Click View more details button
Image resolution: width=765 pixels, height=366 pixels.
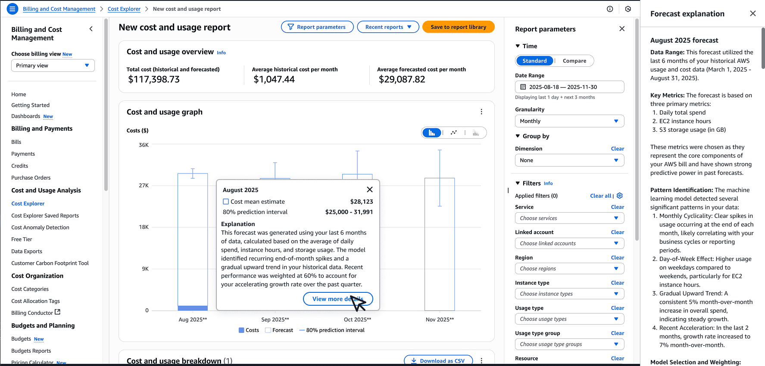(x=338, y=299)
